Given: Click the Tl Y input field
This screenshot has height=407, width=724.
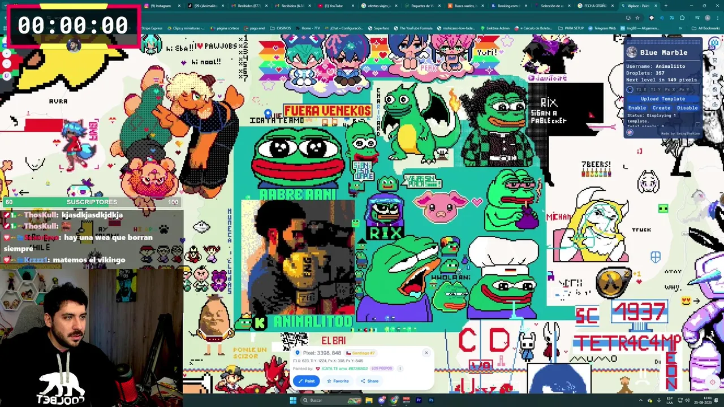Looking at the screenshot, I should (656, 89).
